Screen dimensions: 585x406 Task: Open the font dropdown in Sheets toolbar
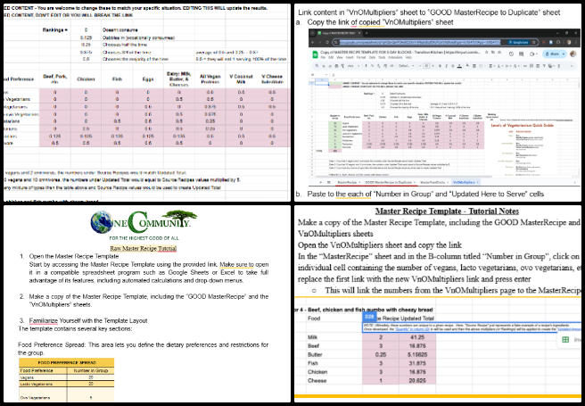point(403,65)
